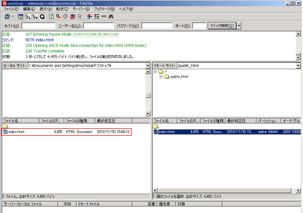Select local index.html file row
The width and height of the screenshot is (303, 213).
pyautogui.click(x=67, y=132)
